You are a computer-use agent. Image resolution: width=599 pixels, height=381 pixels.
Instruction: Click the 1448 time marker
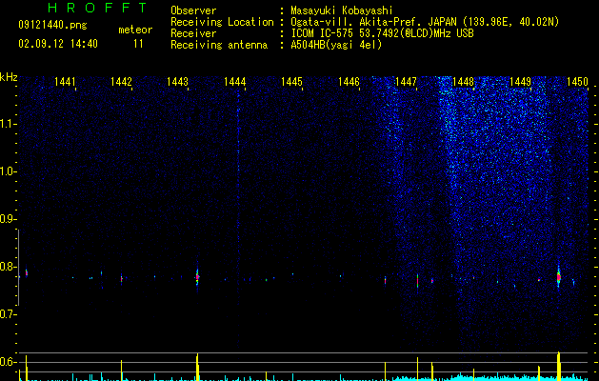coord(463,82)
